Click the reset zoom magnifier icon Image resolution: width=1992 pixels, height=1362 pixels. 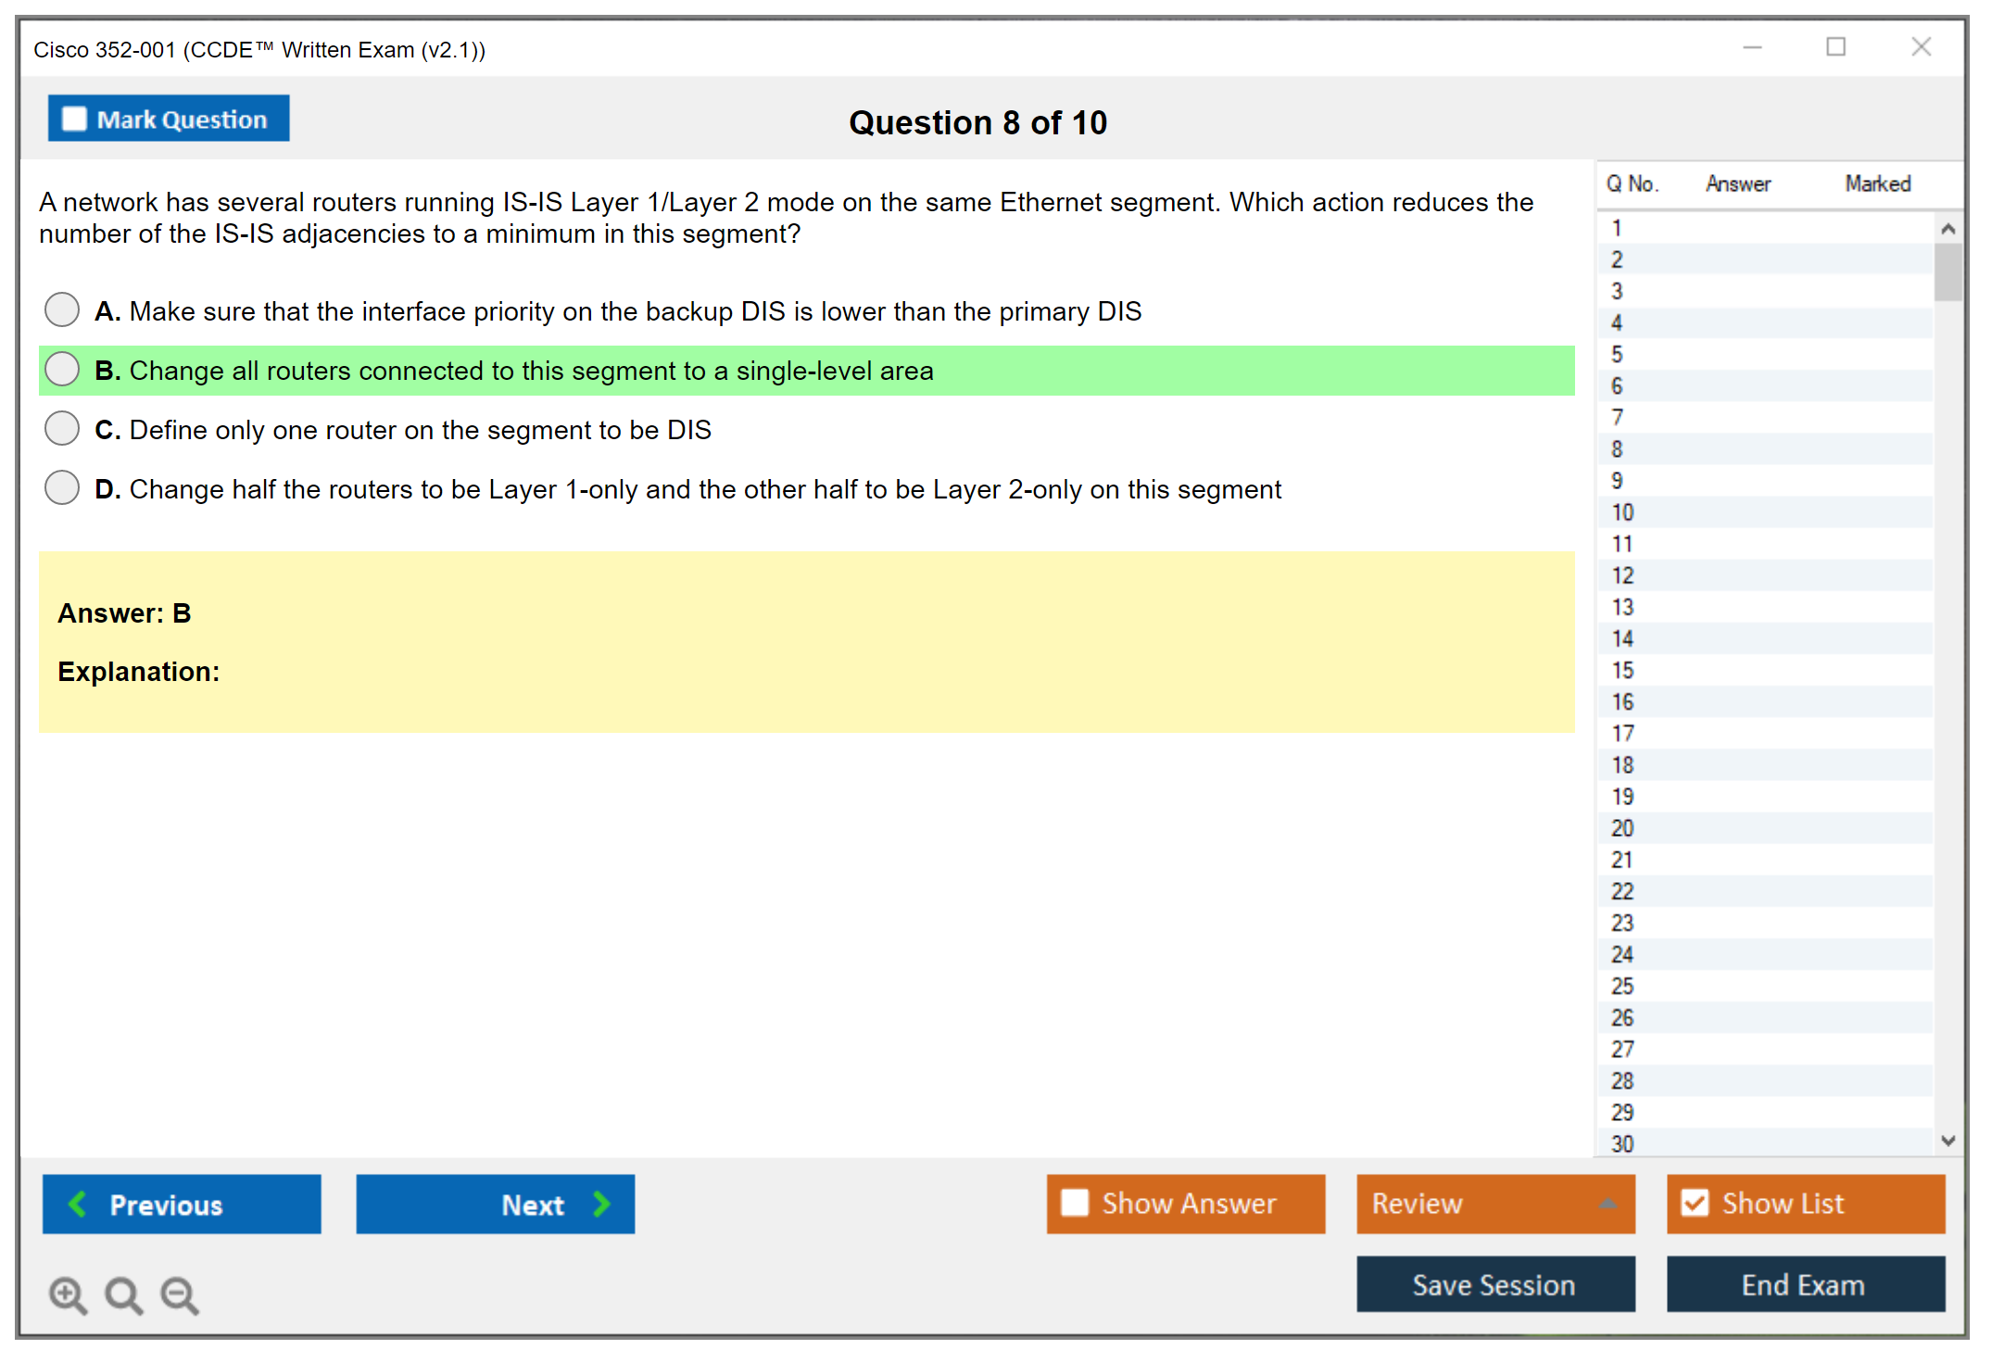[x=123, y=1294]
